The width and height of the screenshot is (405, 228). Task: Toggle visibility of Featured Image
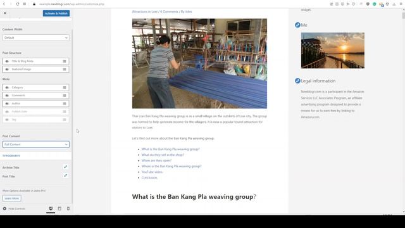[7, 69]
